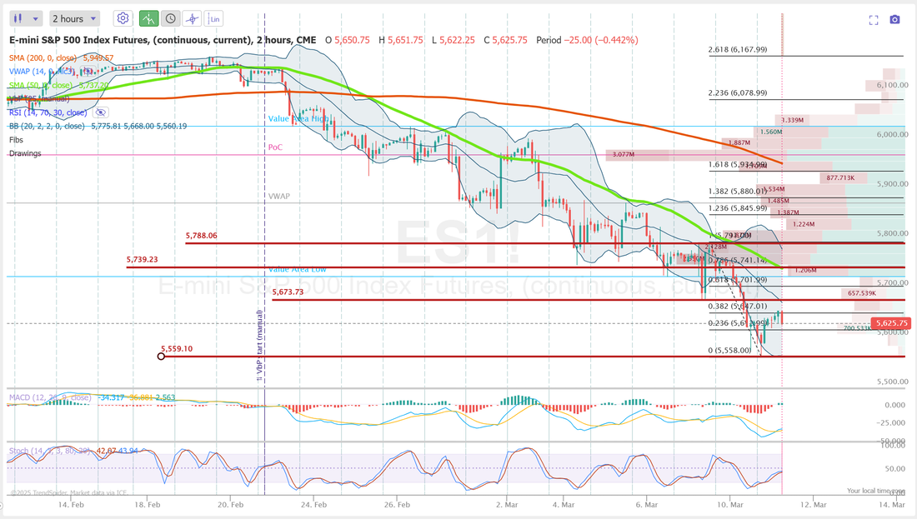Open the 2 hours timeframe dropdown
The height and width of the screenshot is (529, 917).
click(x=73, y=18)
